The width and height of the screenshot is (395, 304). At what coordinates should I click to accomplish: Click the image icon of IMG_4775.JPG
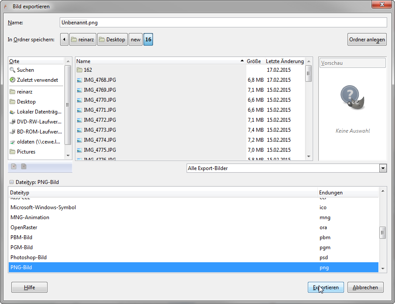tap(79, 150)
